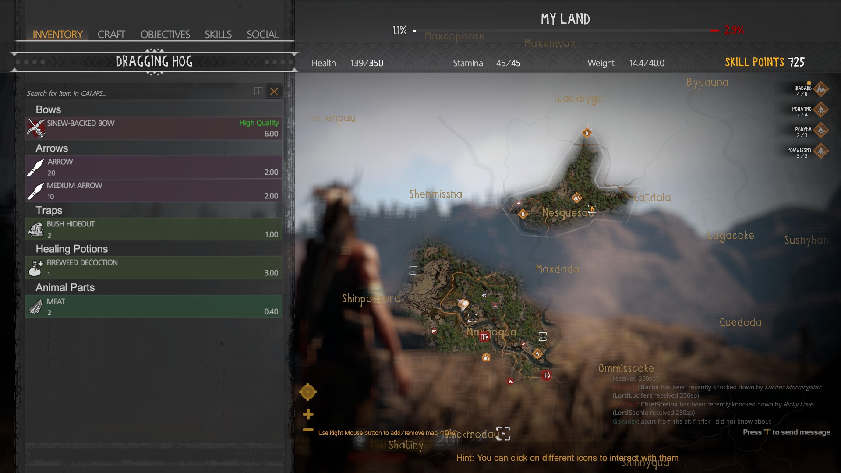The image size is (841, 473).
Task: Open the search info icon
Action: [x=258, y=91]
